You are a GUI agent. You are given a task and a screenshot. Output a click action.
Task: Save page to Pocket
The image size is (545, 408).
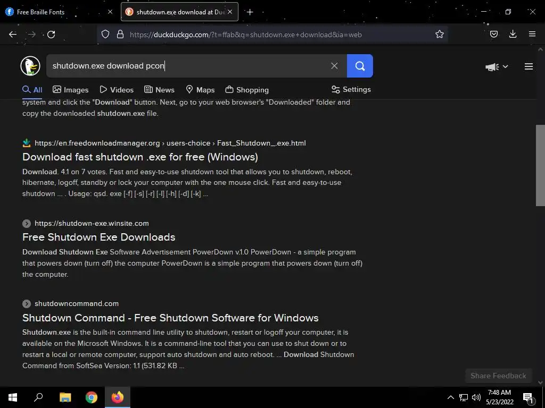[493, 34]
